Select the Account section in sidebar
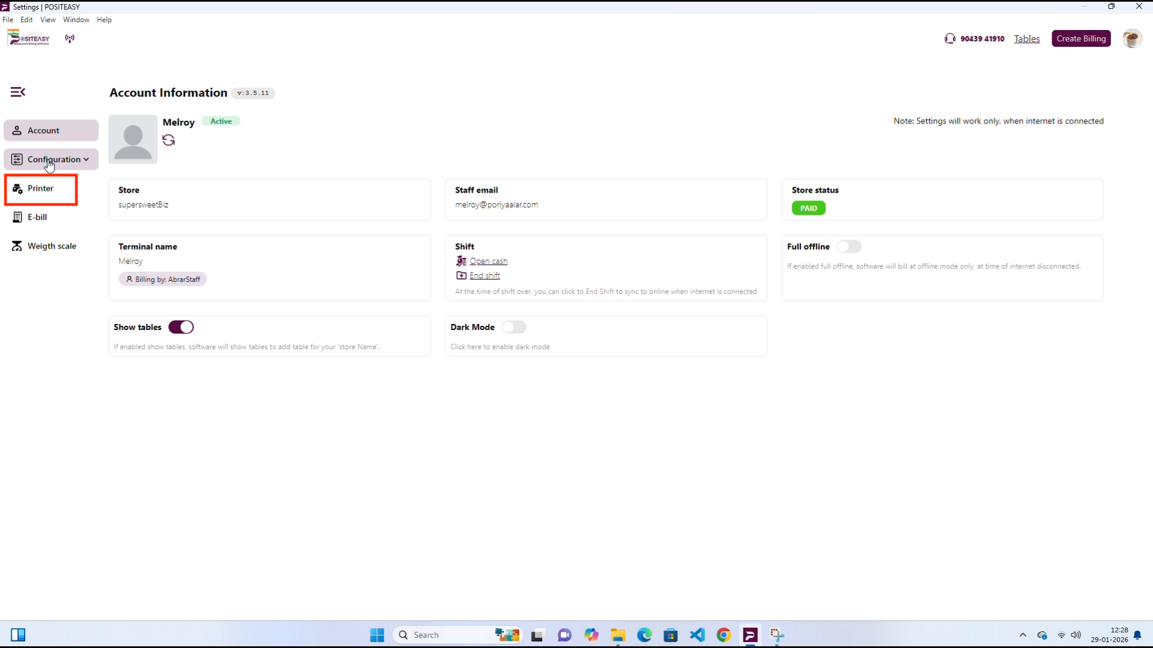 tap(43, 130)
